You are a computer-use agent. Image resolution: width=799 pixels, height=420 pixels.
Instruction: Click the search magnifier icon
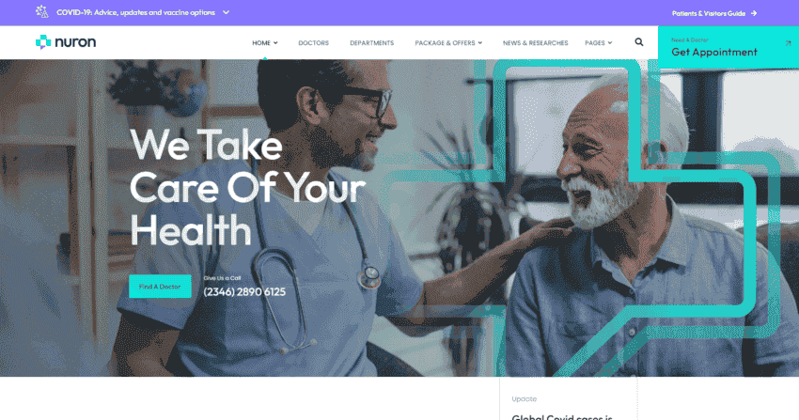tap(638, 42)
